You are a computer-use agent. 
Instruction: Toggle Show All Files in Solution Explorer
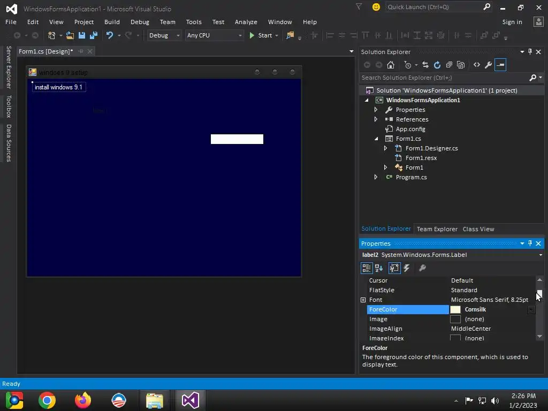point(461,65)
